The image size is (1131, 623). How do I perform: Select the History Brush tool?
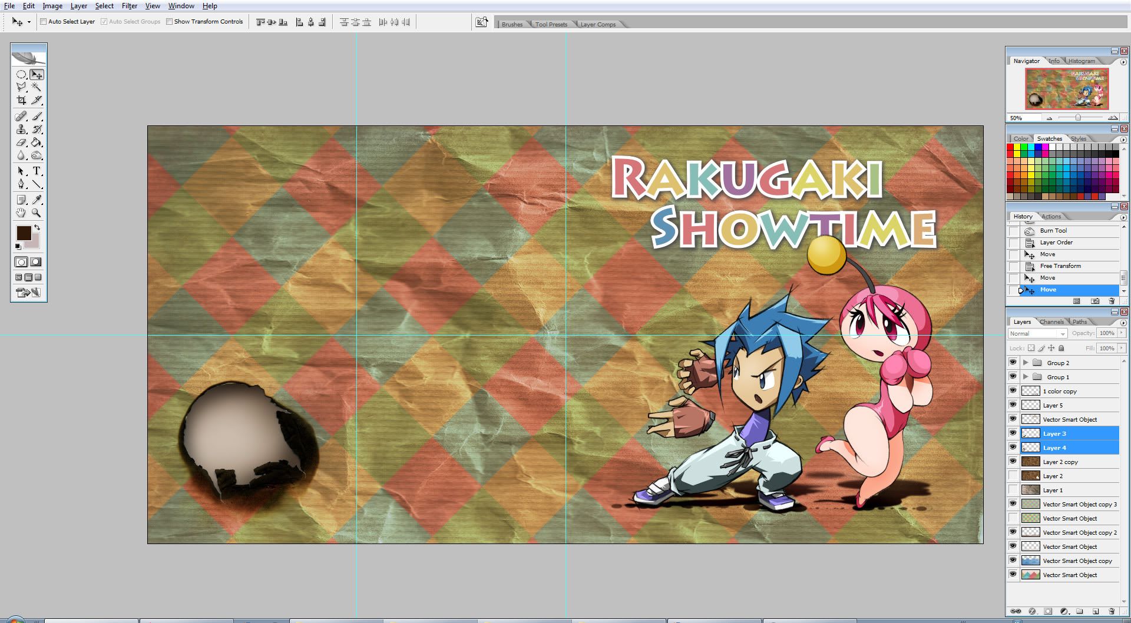[37, 130]
